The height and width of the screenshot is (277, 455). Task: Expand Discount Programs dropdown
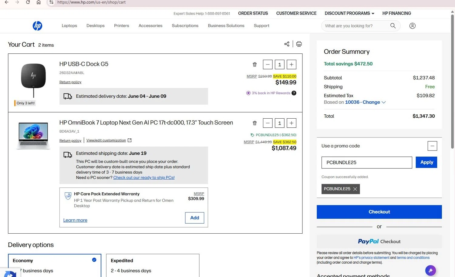pyautogui.click(x=349, y=13)
